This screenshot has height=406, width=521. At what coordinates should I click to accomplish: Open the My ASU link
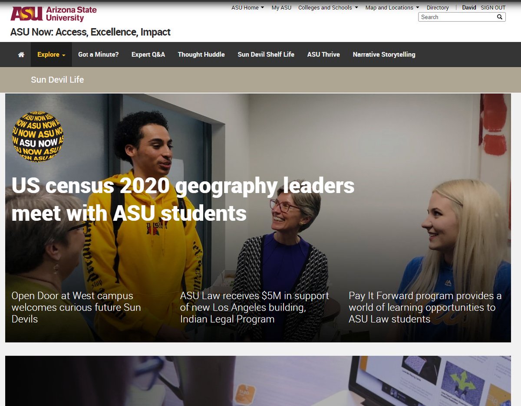pyautogui.click(x=281, y=7)
